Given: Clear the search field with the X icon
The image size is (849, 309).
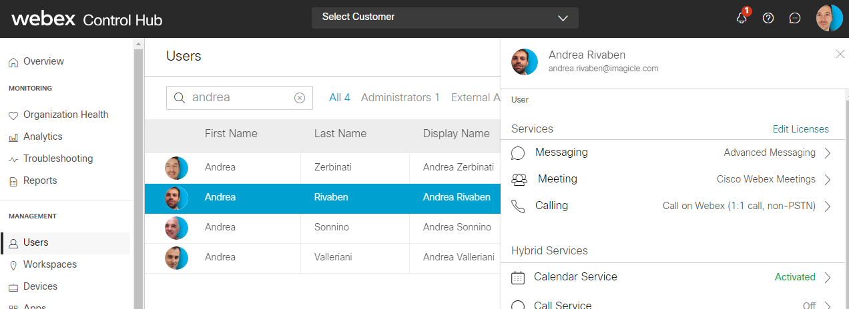Looking at the screenshot, I should (x=300, y=98).
